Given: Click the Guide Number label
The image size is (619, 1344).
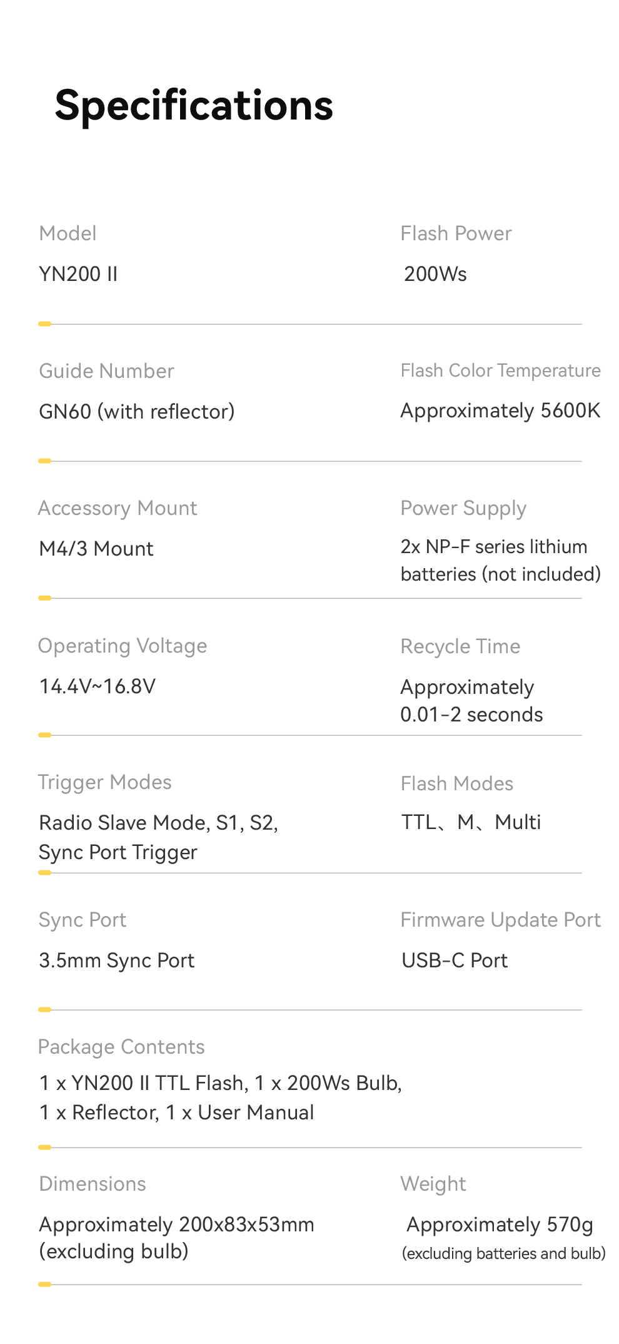Looking at the screenshot, I should (x=106, y=371).
